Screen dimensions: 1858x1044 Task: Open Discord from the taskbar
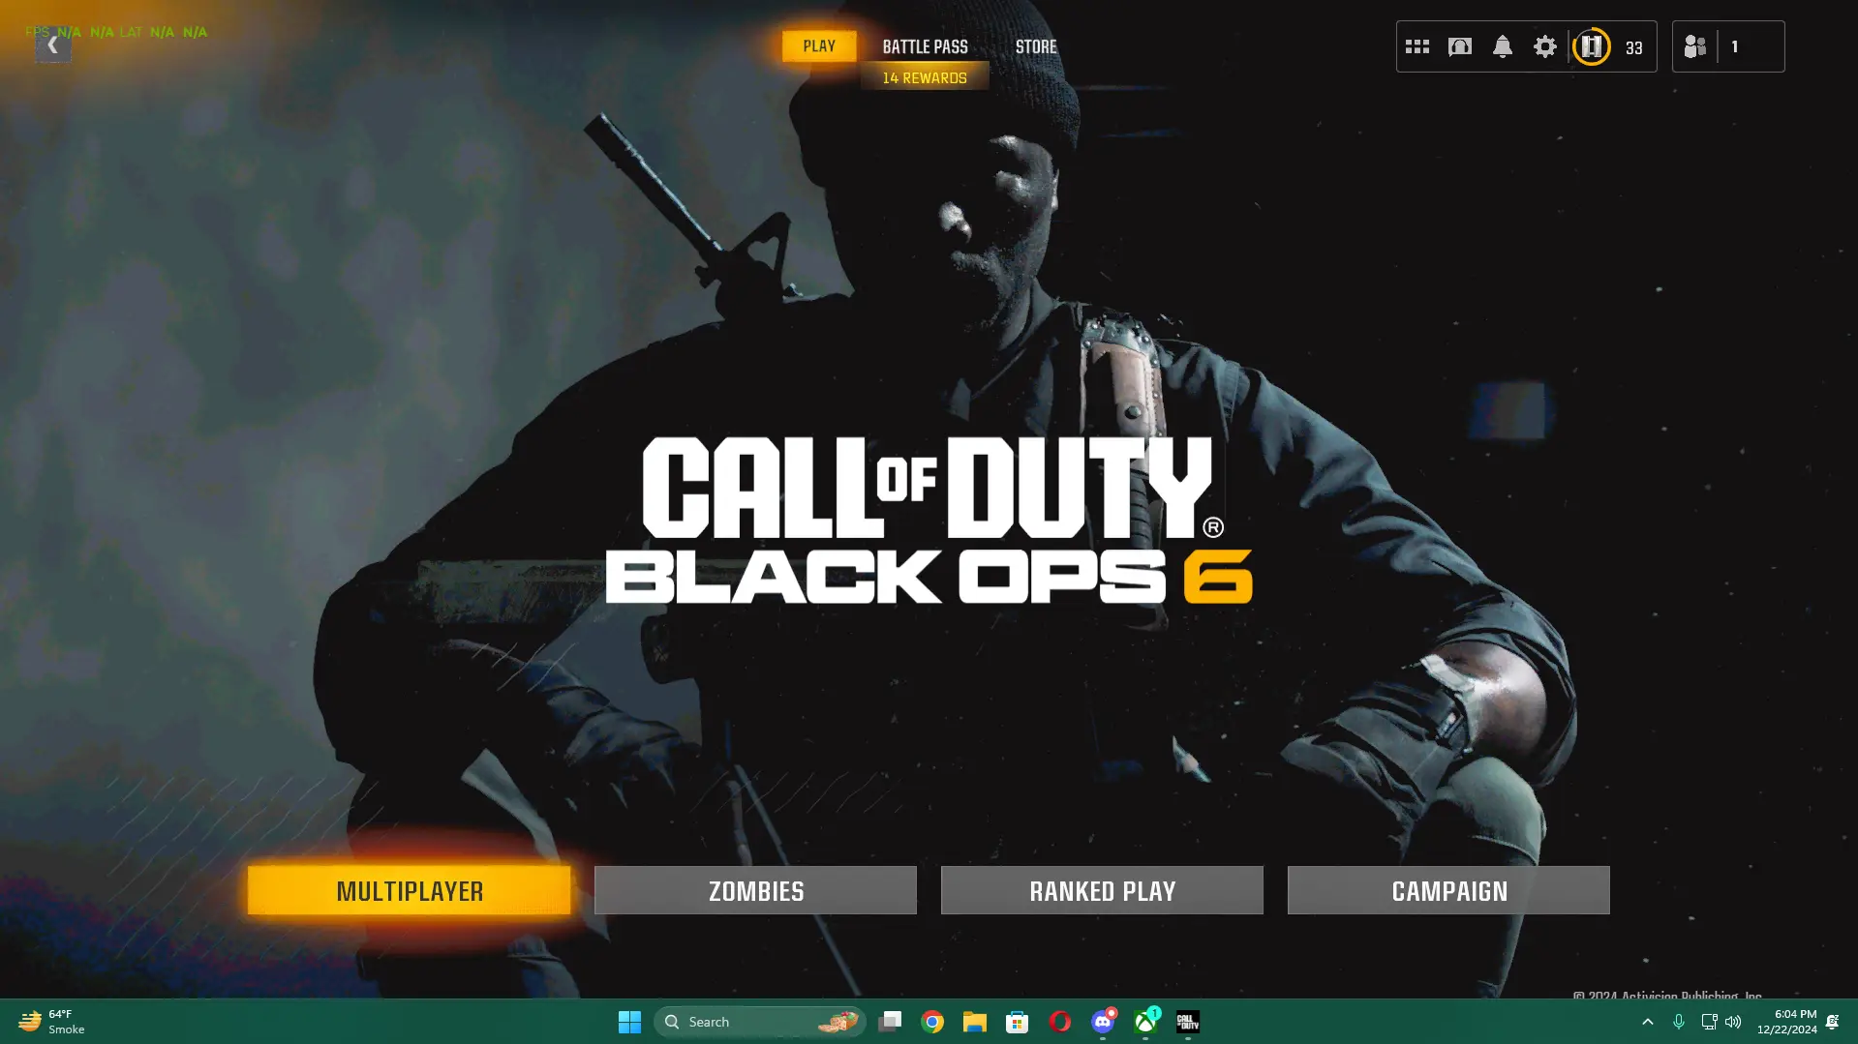[x=1103, y=1021]
